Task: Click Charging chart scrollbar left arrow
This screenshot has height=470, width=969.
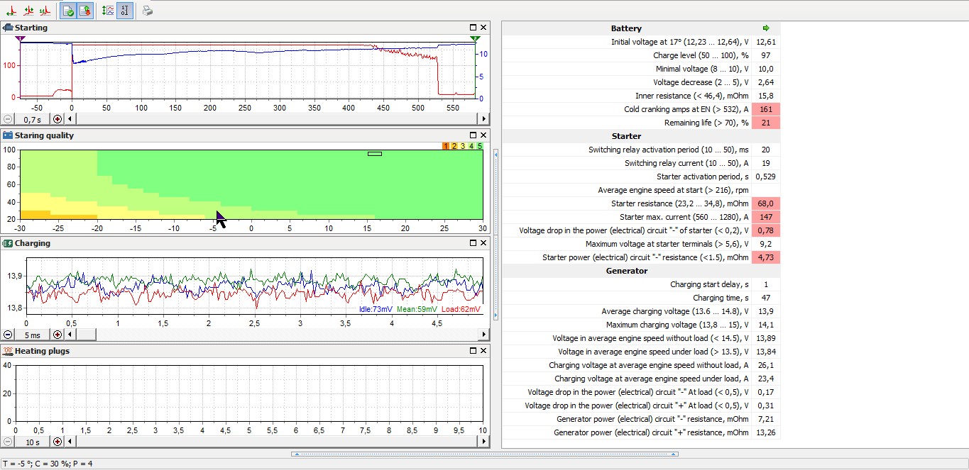Action: (x=70, y=335)
